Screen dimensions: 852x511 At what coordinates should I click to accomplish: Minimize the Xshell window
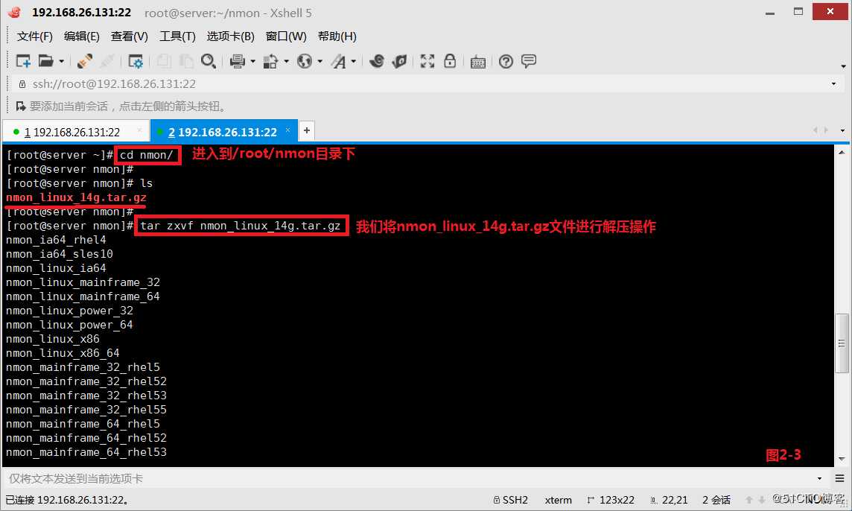click(770, 12)
